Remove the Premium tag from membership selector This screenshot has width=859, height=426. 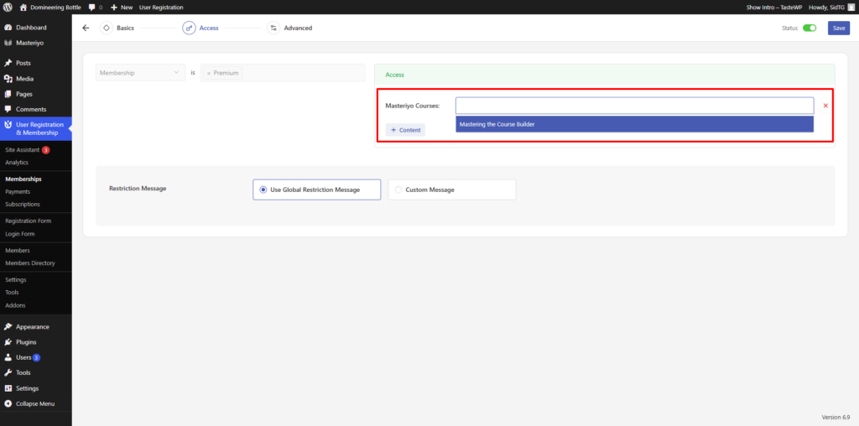pos(209,74)
